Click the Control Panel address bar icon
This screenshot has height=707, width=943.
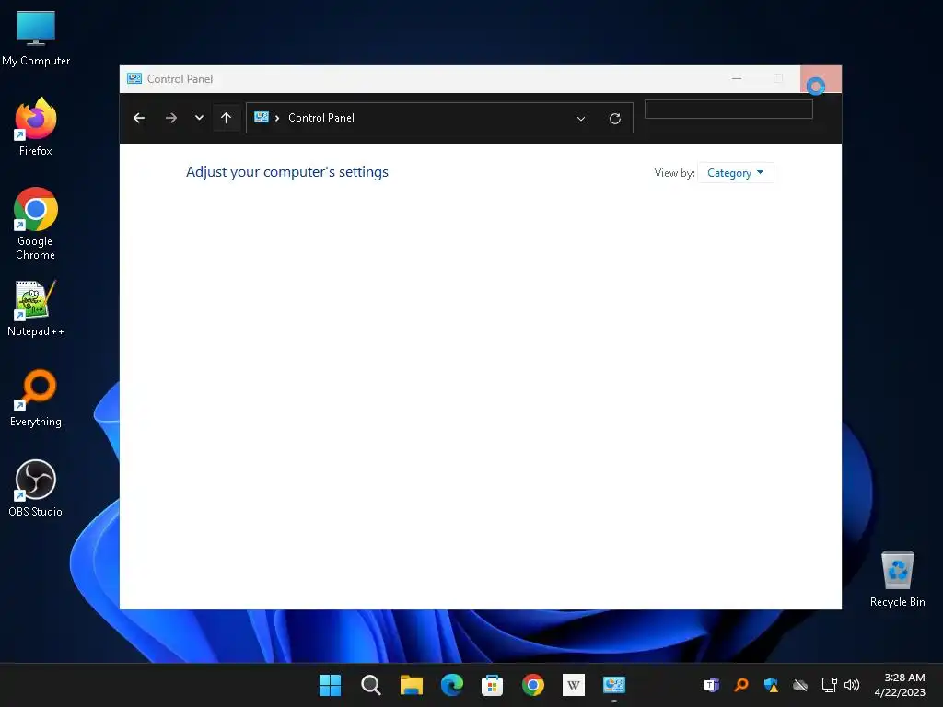262,117
